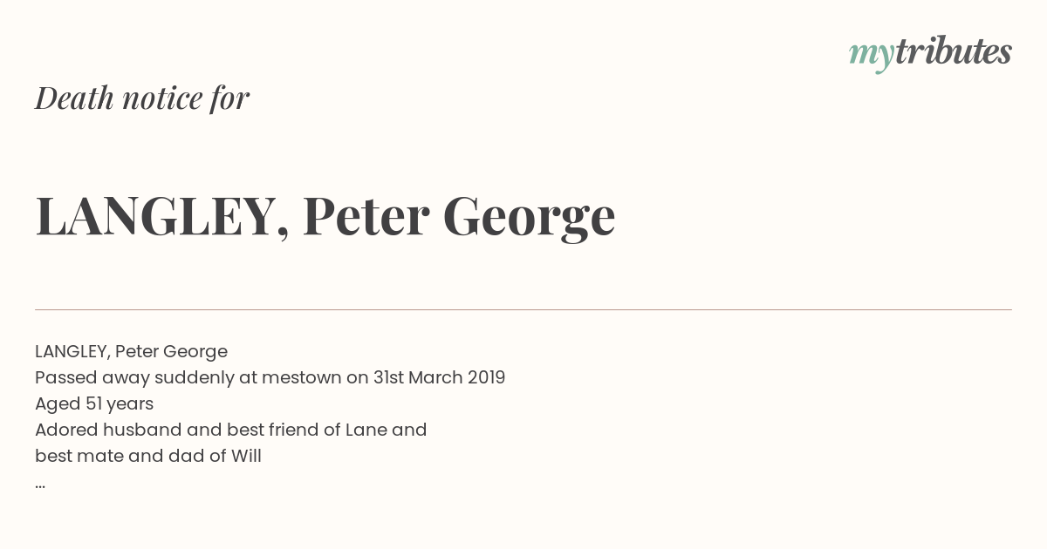
Task: Click the large LANGLEY, Peter George title
Action: 325,216
